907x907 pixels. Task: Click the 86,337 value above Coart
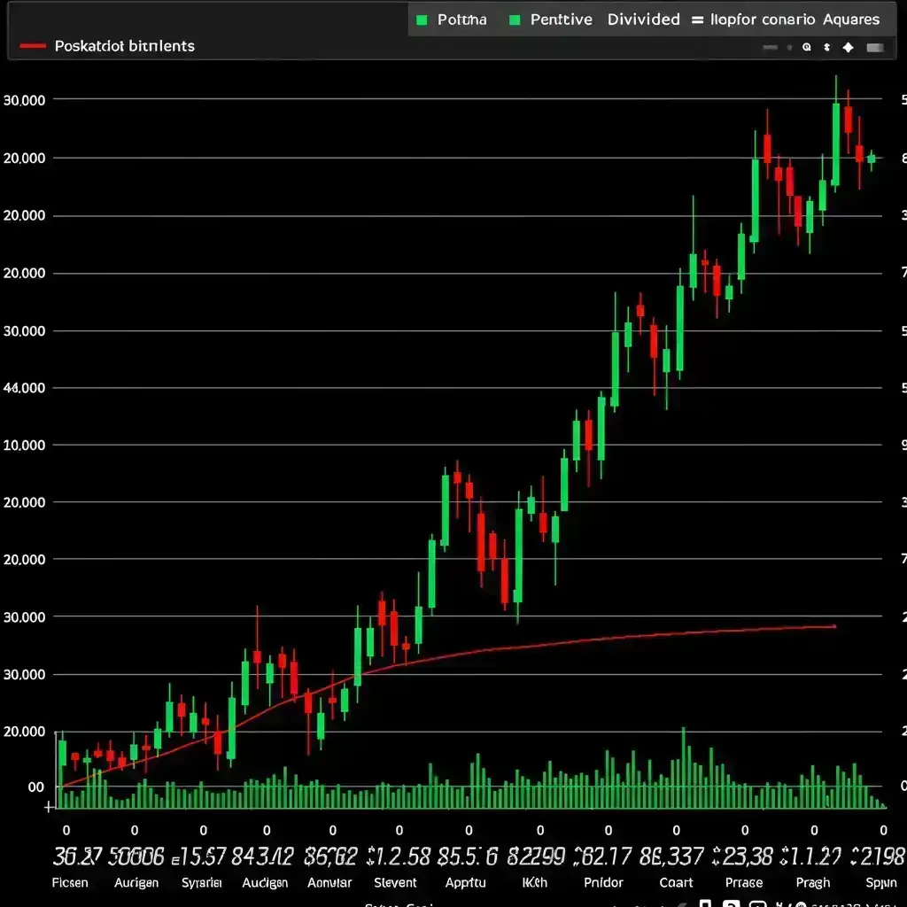point(671,857)
